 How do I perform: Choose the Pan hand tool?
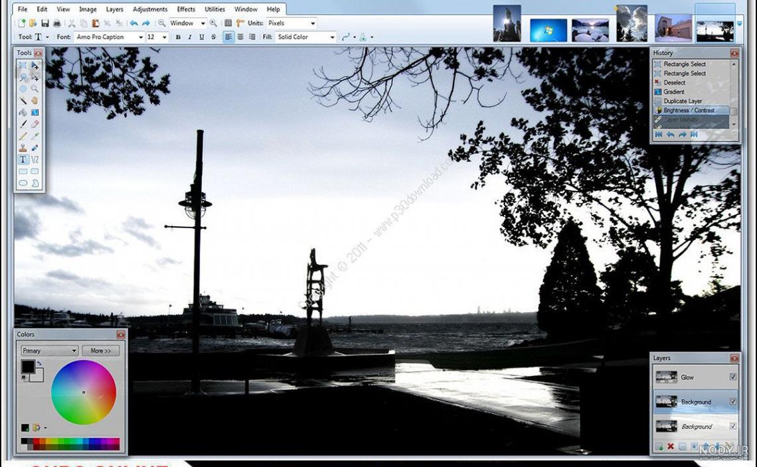pos(35,100)
